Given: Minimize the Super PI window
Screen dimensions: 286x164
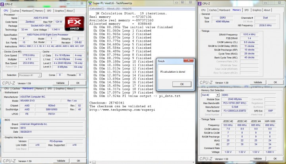Looking at the screenshot, I should point(176,2).
